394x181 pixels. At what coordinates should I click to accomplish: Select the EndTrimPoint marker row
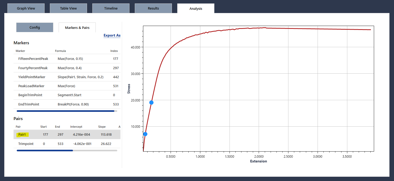(67, 104)
